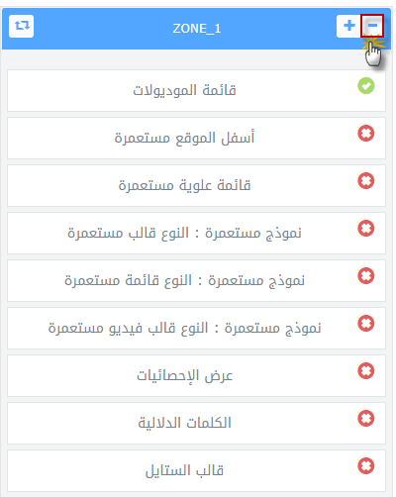
Task: Choose the عرض الإحصائيات module
Action: click(x=196, y=375)
